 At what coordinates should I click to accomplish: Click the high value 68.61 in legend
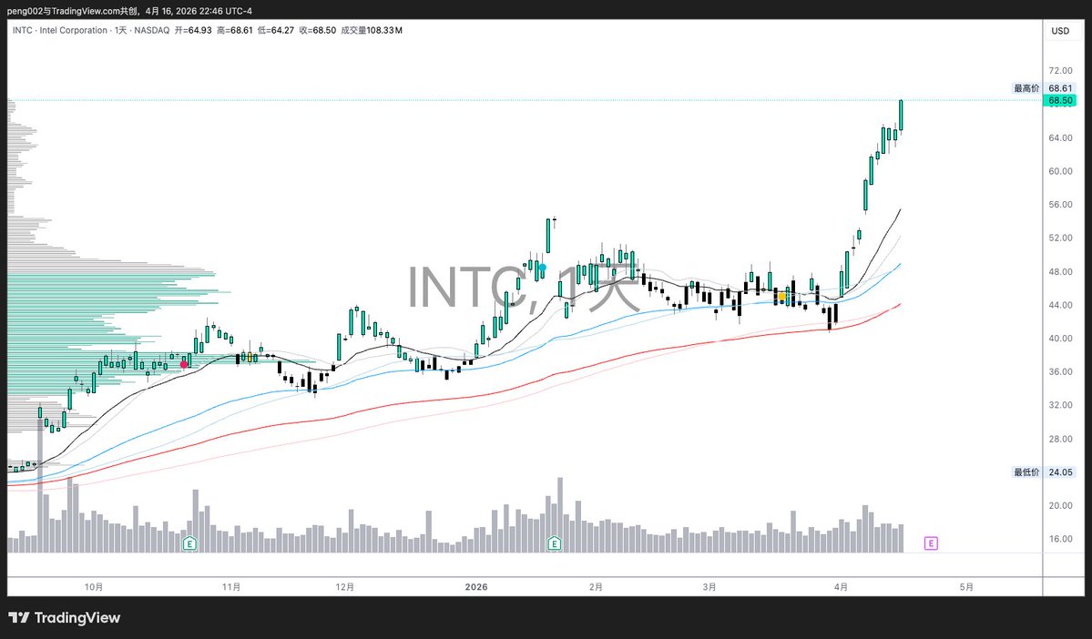pyautogui.click(x=241, y=31)
